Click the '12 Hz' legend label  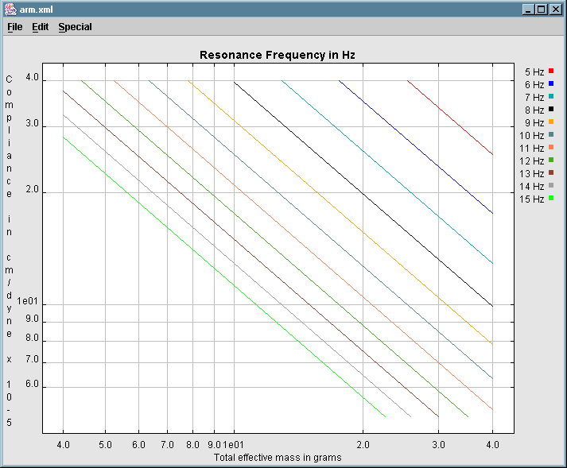click(532, 161)
